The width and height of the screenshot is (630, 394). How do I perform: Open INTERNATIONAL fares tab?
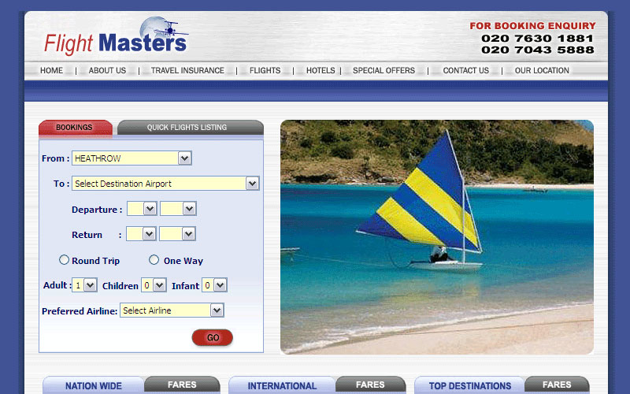282,385
